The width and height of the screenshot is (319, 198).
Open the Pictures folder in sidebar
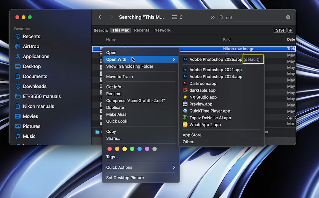click(28, 126)
